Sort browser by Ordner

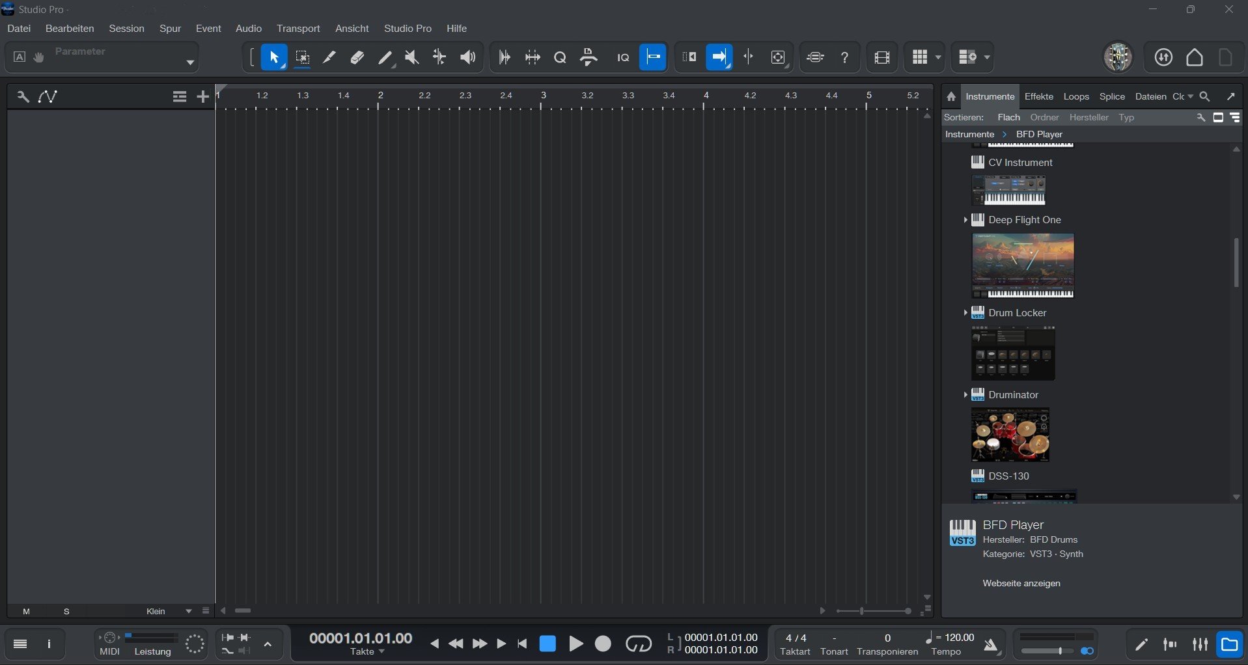(x=1044, y=118)
